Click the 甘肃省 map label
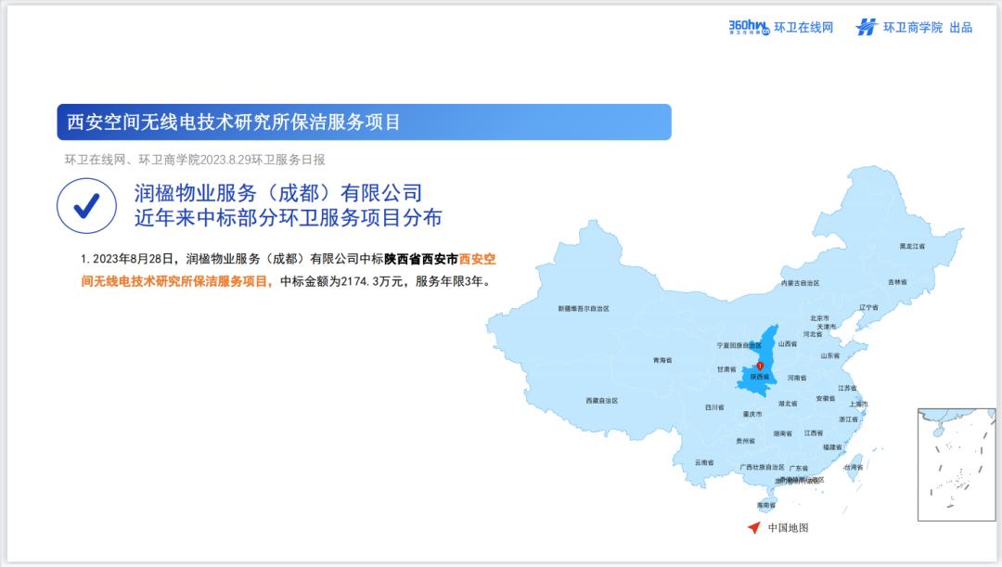Screen dimensions: 1002x567 [726, 369]
